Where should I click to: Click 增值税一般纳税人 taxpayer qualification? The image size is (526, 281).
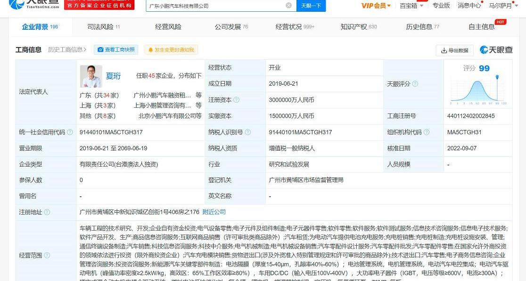pos(291,148)
